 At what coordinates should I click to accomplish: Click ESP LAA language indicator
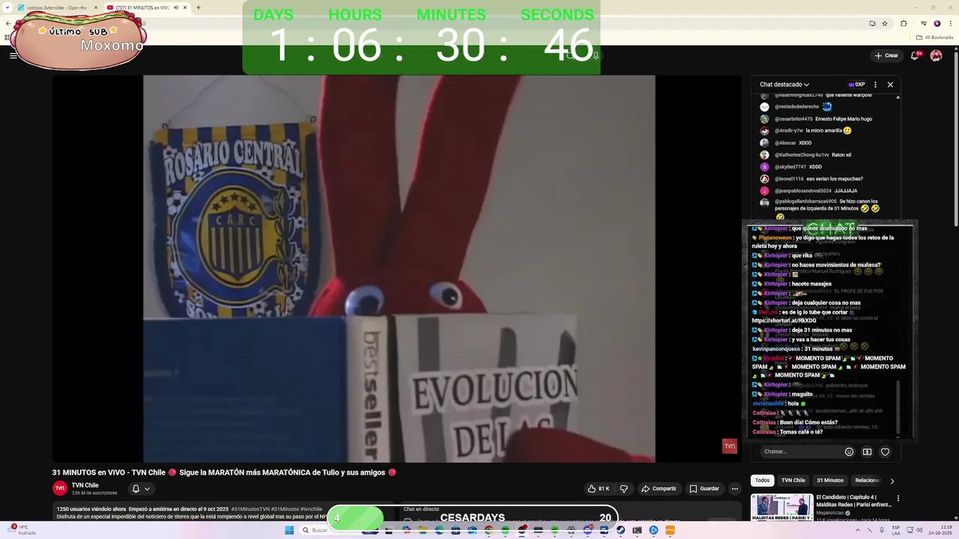(896, 530)
